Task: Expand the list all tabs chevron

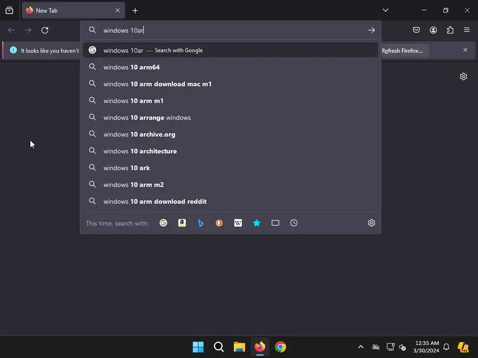Action: click(x=385, y=10)
